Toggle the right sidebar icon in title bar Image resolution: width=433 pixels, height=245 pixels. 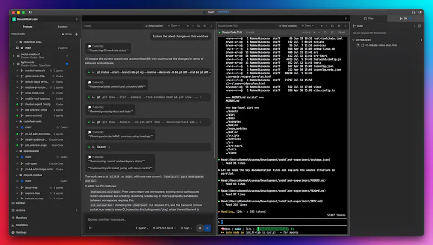[420, 12]
